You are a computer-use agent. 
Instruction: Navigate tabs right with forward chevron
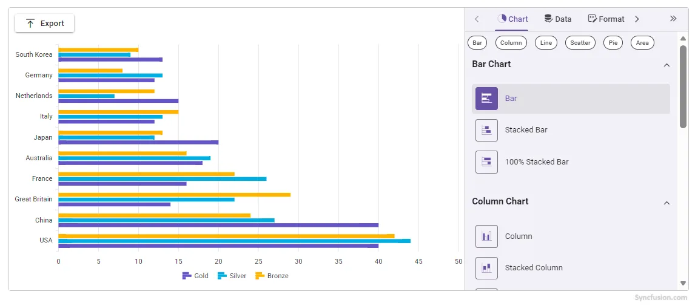coord(637,19)
